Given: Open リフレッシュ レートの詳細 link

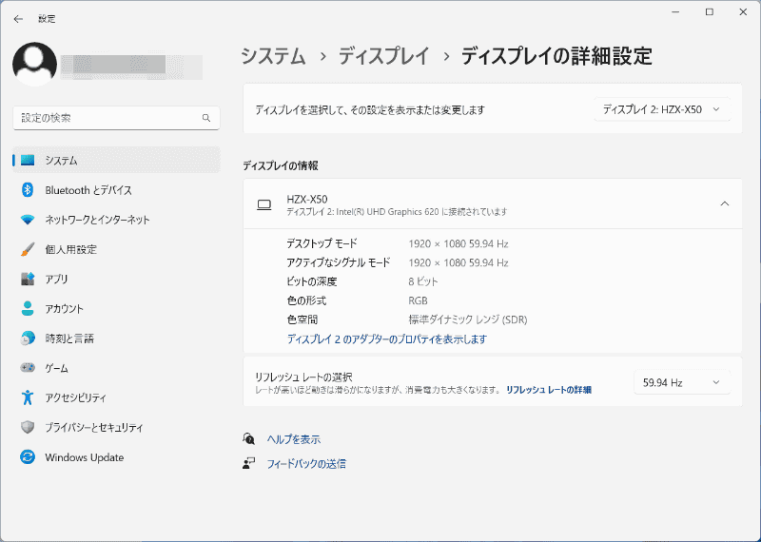Looking at the screenshot, I should point(549,390).
